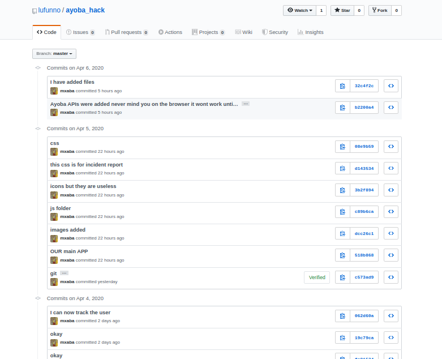Open the Branch: master selector
The image size is (442, 359).
pyautogui.click(x=54, y=54)
